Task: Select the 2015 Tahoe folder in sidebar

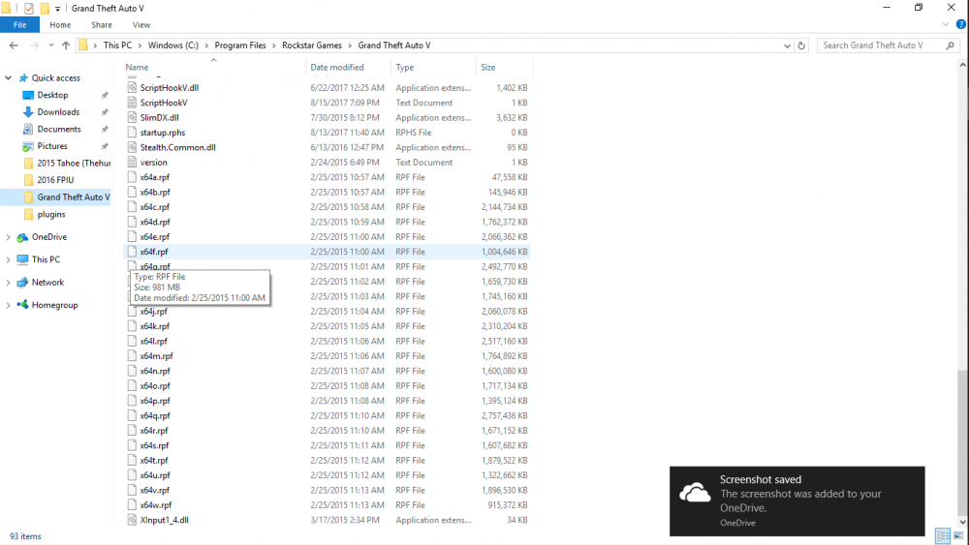Action: coord(66,163)
